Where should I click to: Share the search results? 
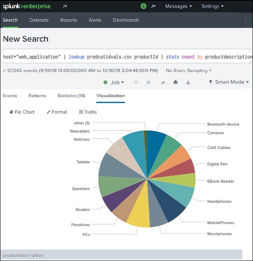coord(163,83)
